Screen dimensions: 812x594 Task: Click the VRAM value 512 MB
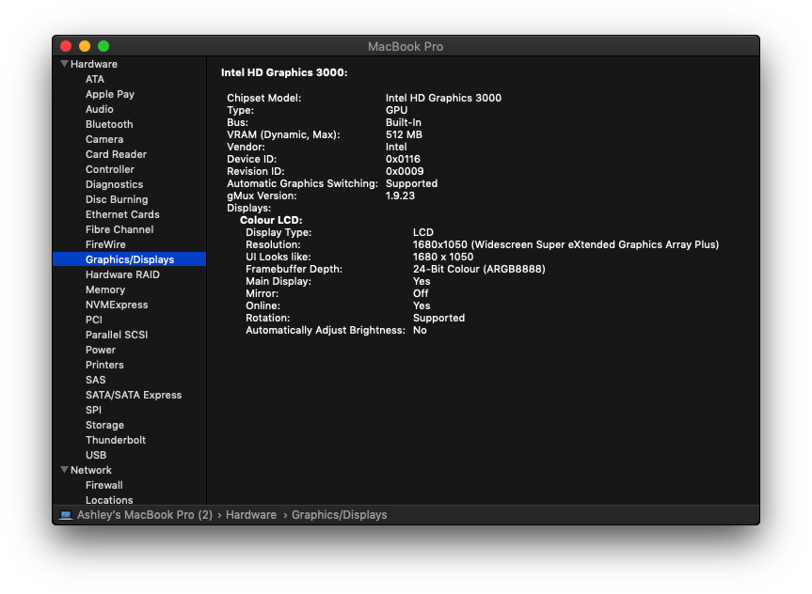tap(404, 134)
